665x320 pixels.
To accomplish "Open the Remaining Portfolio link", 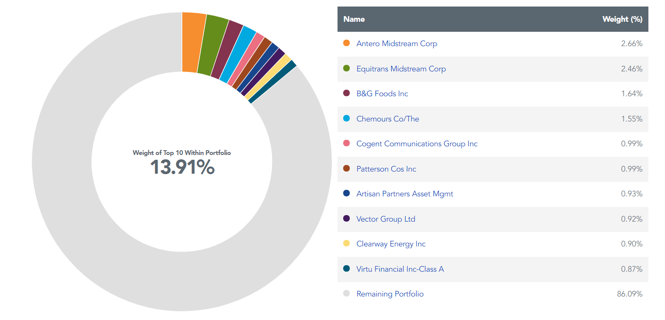I will 389,294.
